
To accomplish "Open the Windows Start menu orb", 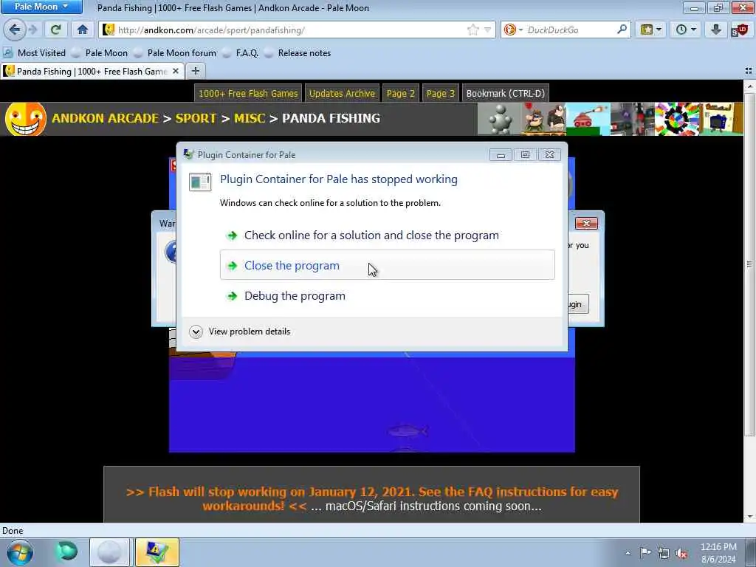I will 20,552.
